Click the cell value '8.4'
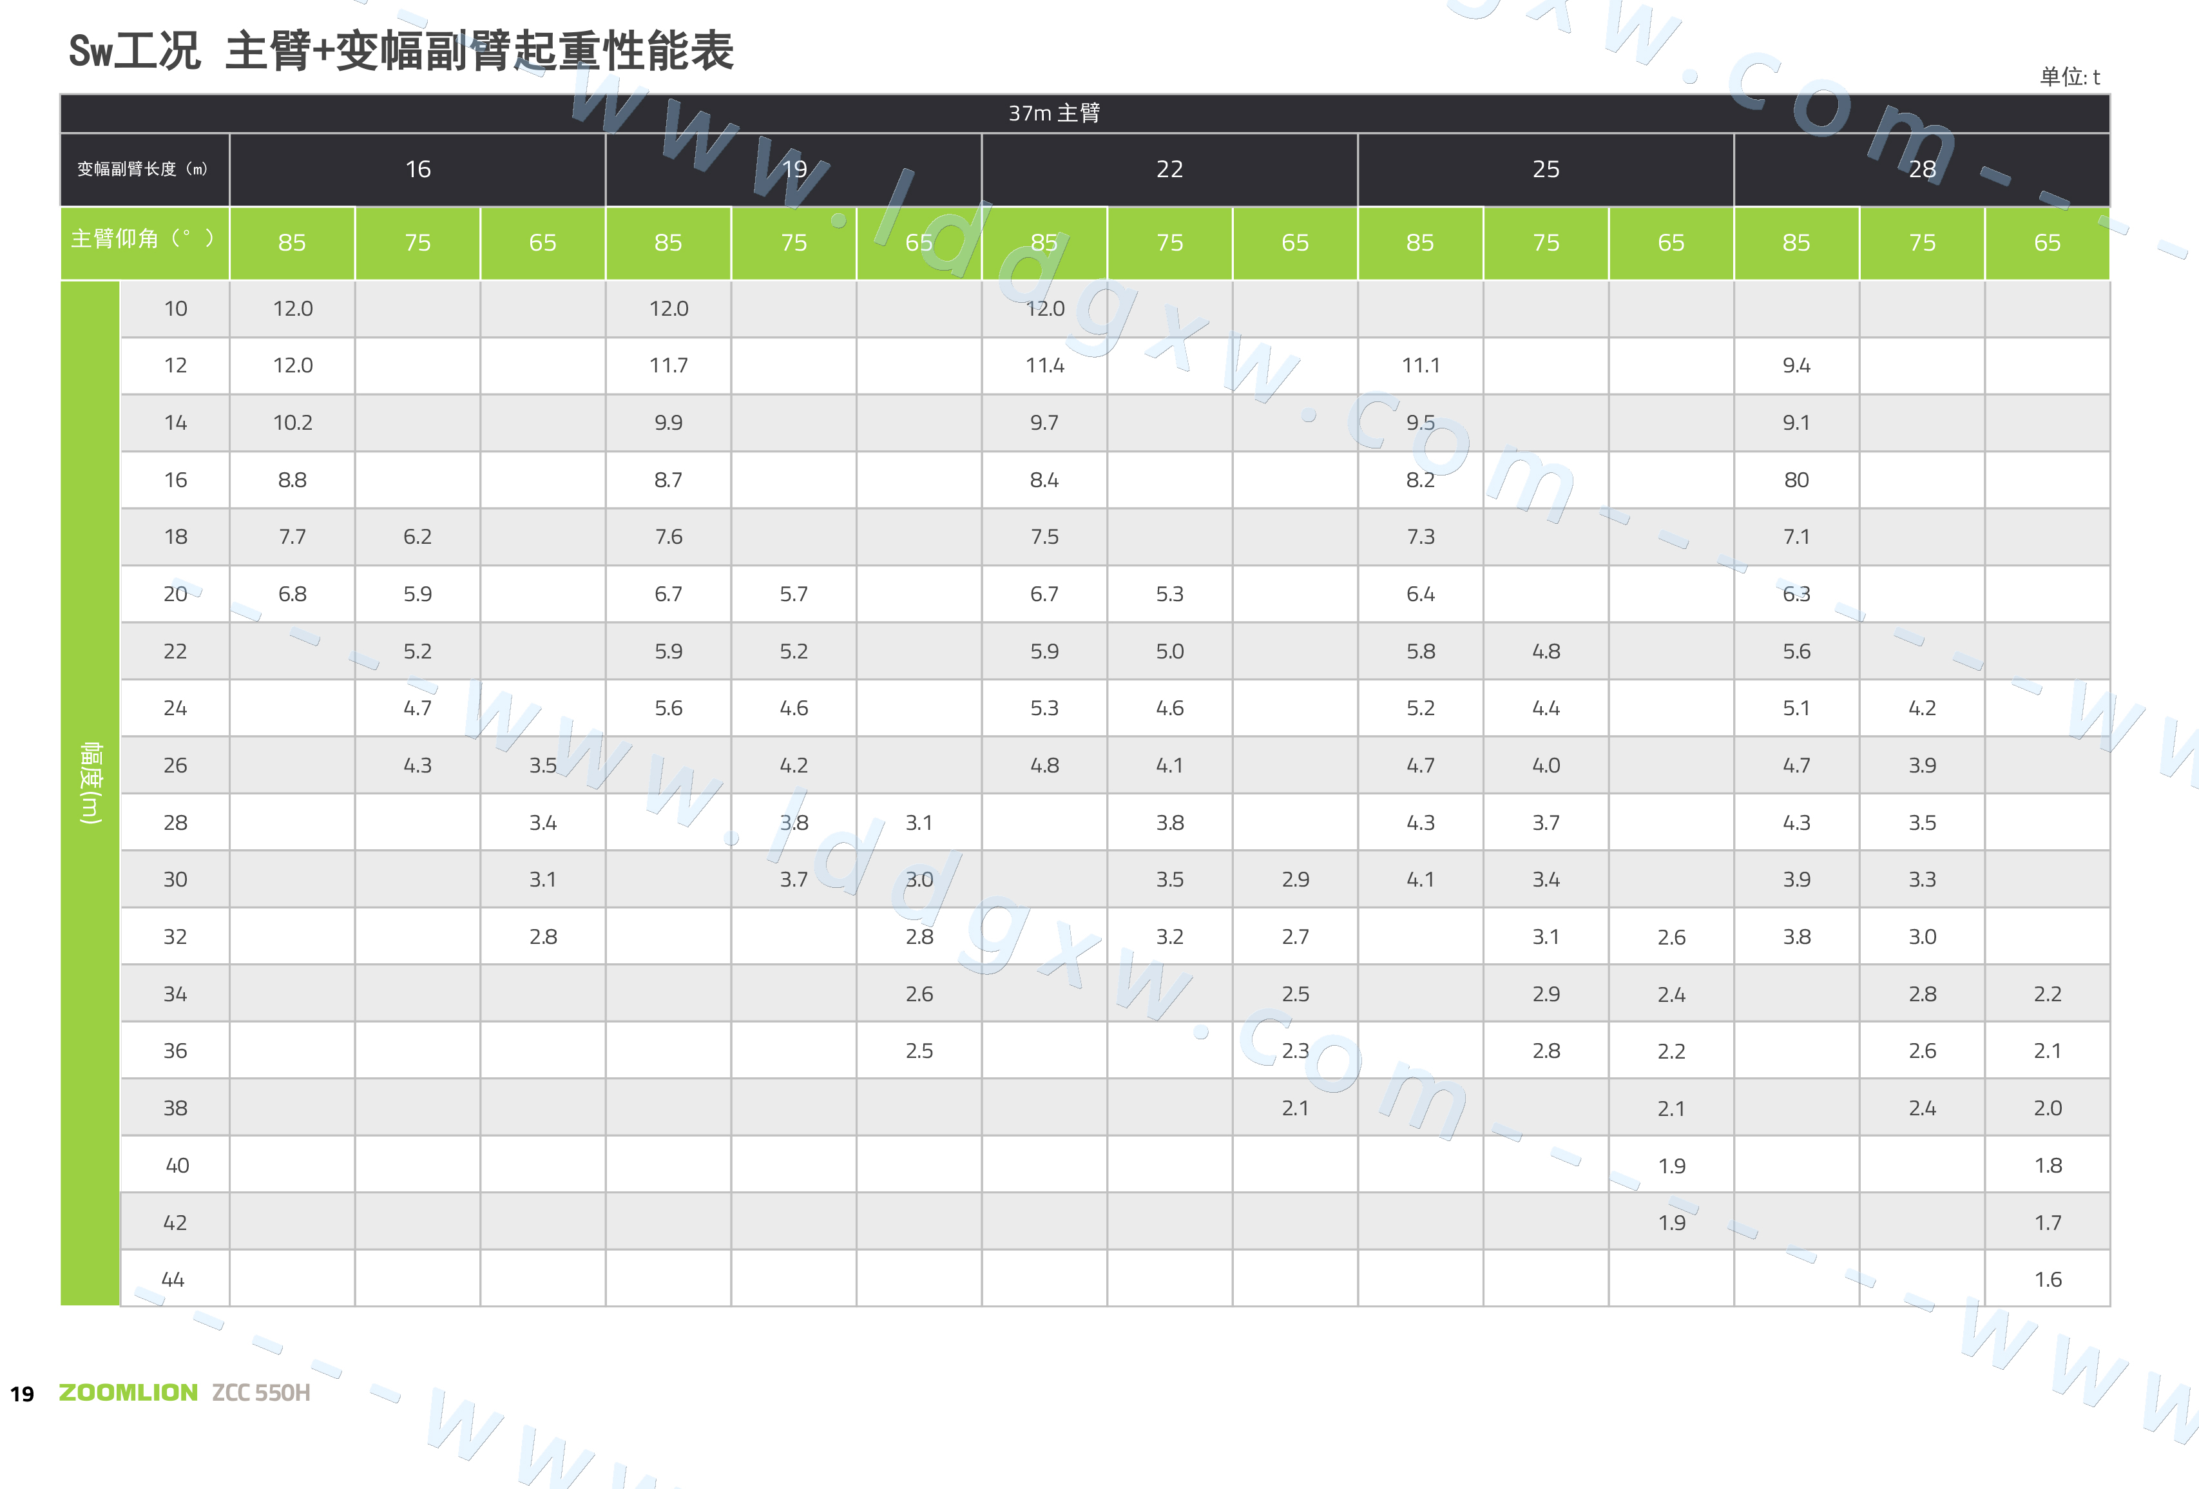 point(1044,479)
